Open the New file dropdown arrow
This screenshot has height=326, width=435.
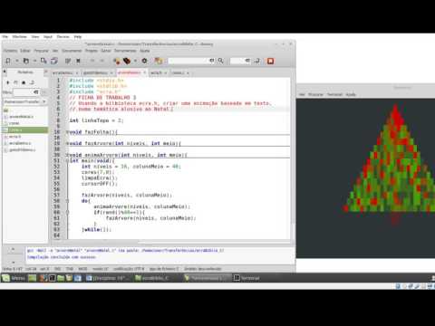click(x=17, y=61)
